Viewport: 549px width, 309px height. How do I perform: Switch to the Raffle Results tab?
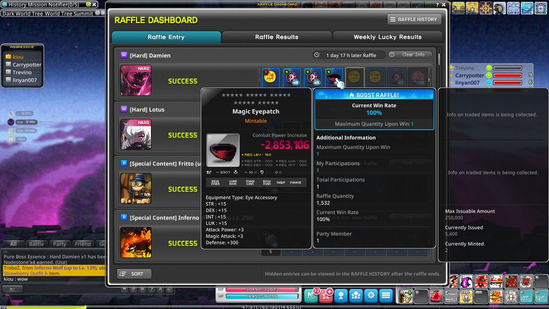pyautogui.click(x=277, y=37)
